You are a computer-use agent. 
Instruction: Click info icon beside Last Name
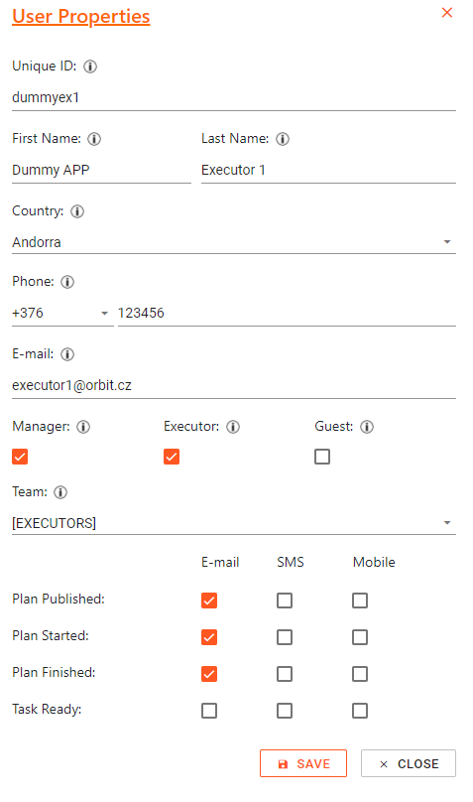click(283, 139)
